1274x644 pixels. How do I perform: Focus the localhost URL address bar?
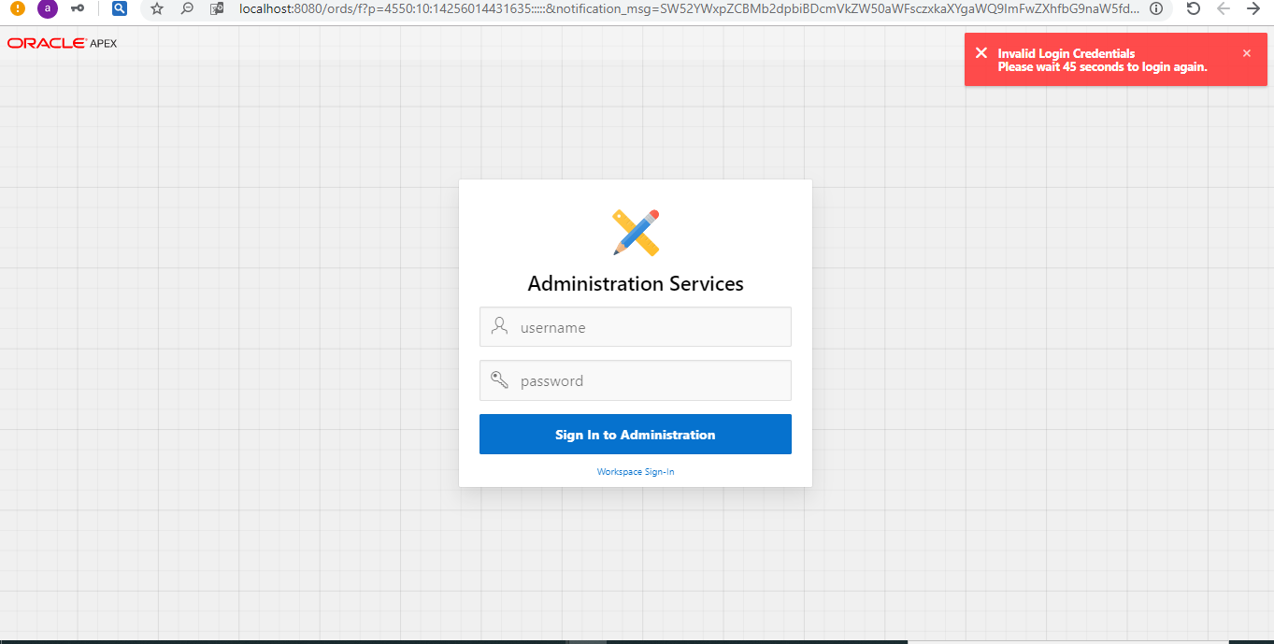654,8
